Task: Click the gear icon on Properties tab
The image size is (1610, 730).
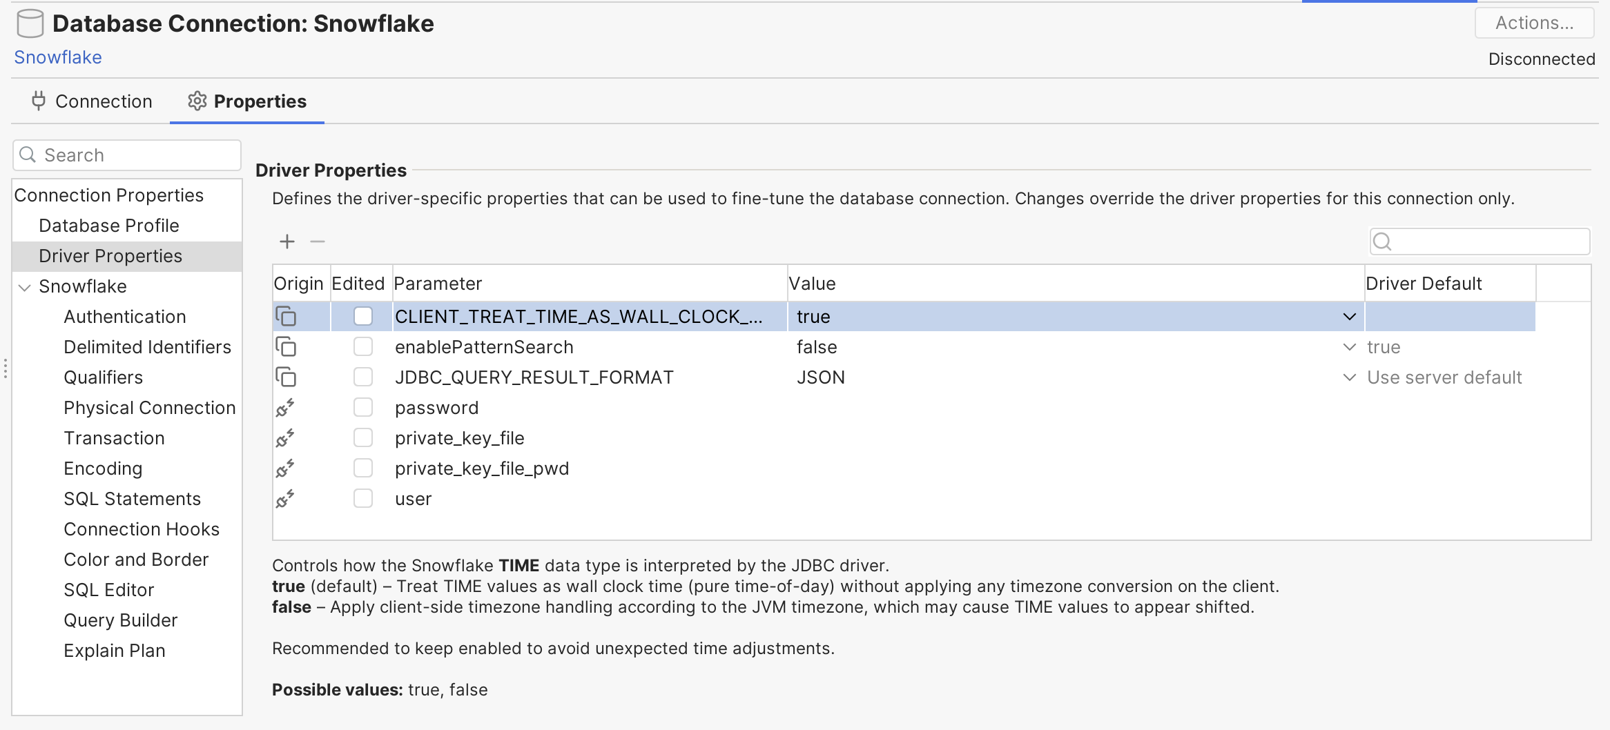Action: pyautogui.click(x=197, y=101)
